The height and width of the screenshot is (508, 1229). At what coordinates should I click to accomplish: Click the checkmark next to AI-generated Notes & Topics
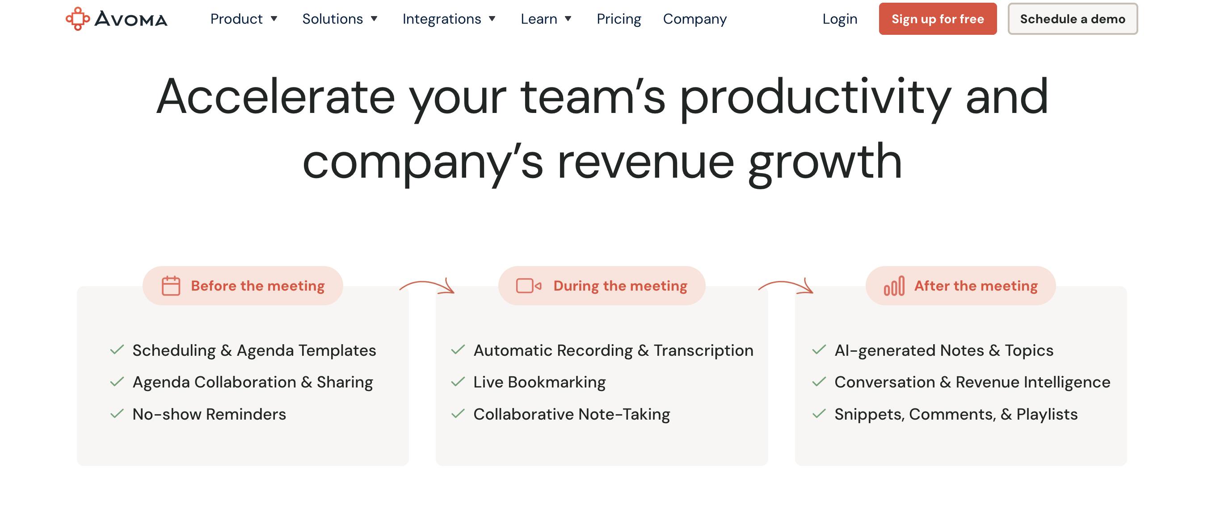pyautogui.click(x=819, y=350)
